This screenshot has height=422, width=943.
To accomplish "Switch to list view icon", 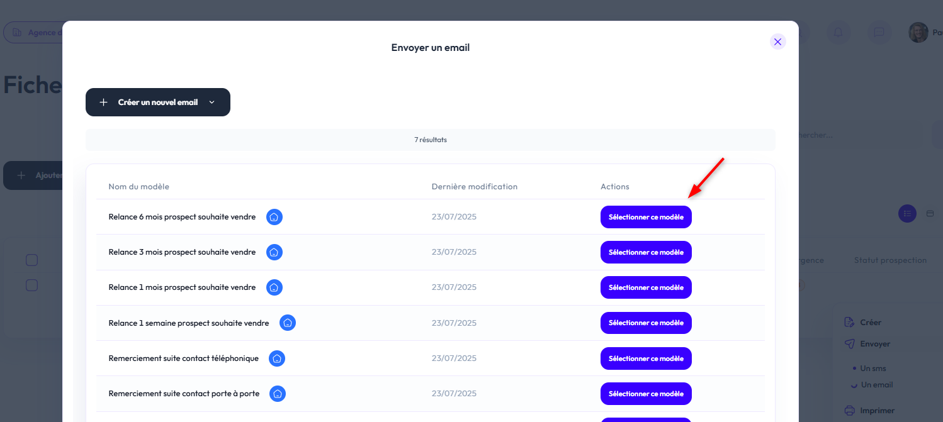I will [x=906, y=214].
